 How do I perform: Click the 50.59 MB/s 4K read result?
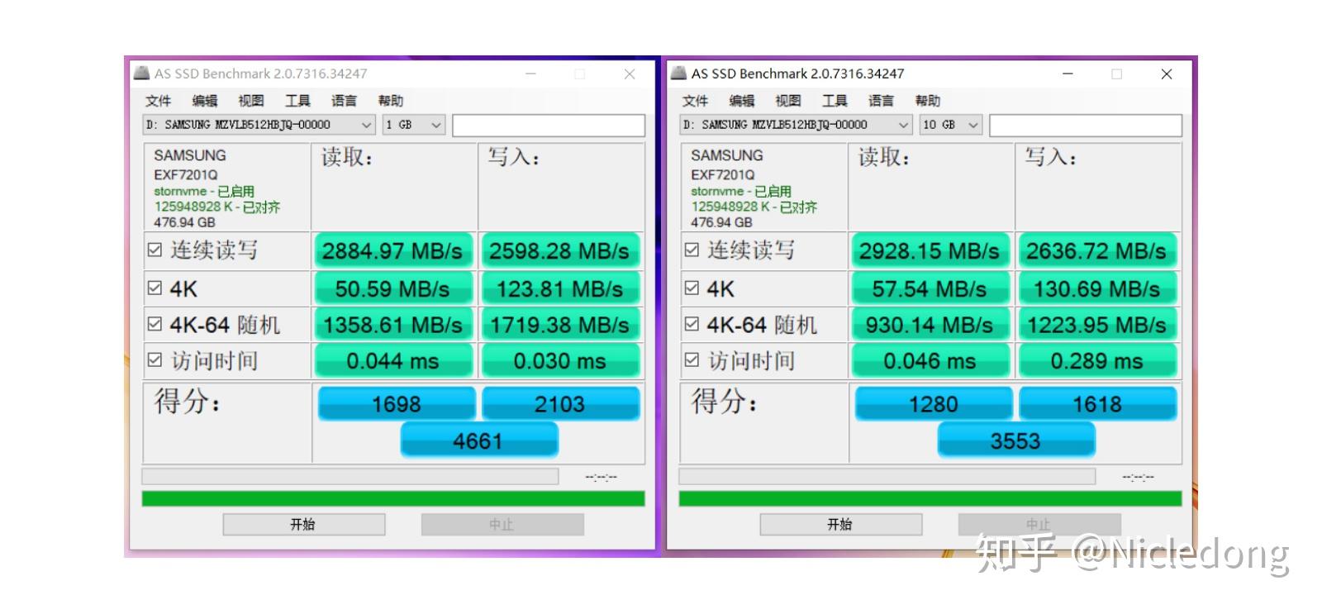(392, 288)
